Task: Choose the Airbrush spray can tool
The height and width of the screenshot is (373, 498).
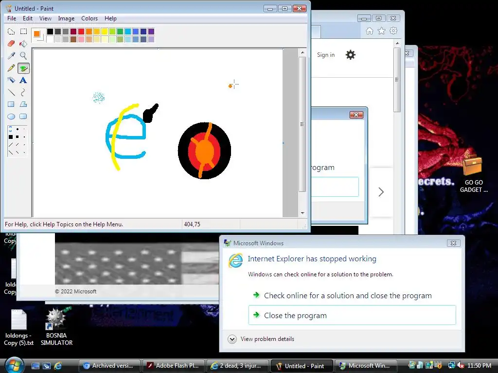Action: (x=11, y=80)
